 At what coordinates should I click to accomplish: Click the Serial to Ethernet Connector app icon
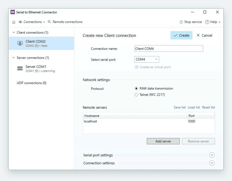tap(13, 12)
